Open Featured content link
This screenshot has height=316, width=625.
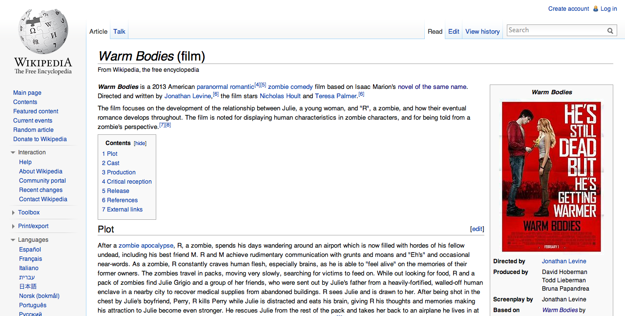[36, 111]
